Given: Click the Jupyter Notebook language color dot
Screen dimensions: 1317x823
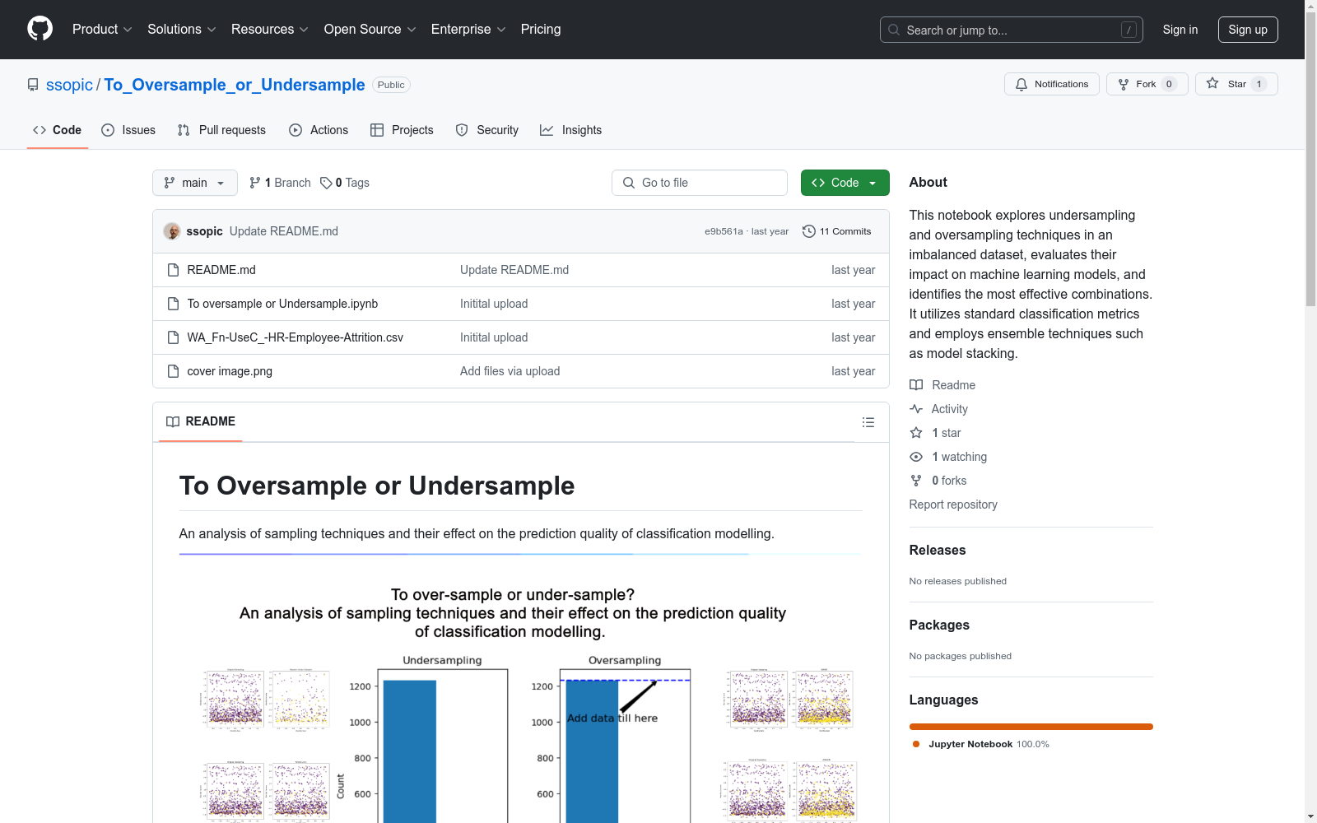Looking at the screenshot, I should [x=916, y=744].
